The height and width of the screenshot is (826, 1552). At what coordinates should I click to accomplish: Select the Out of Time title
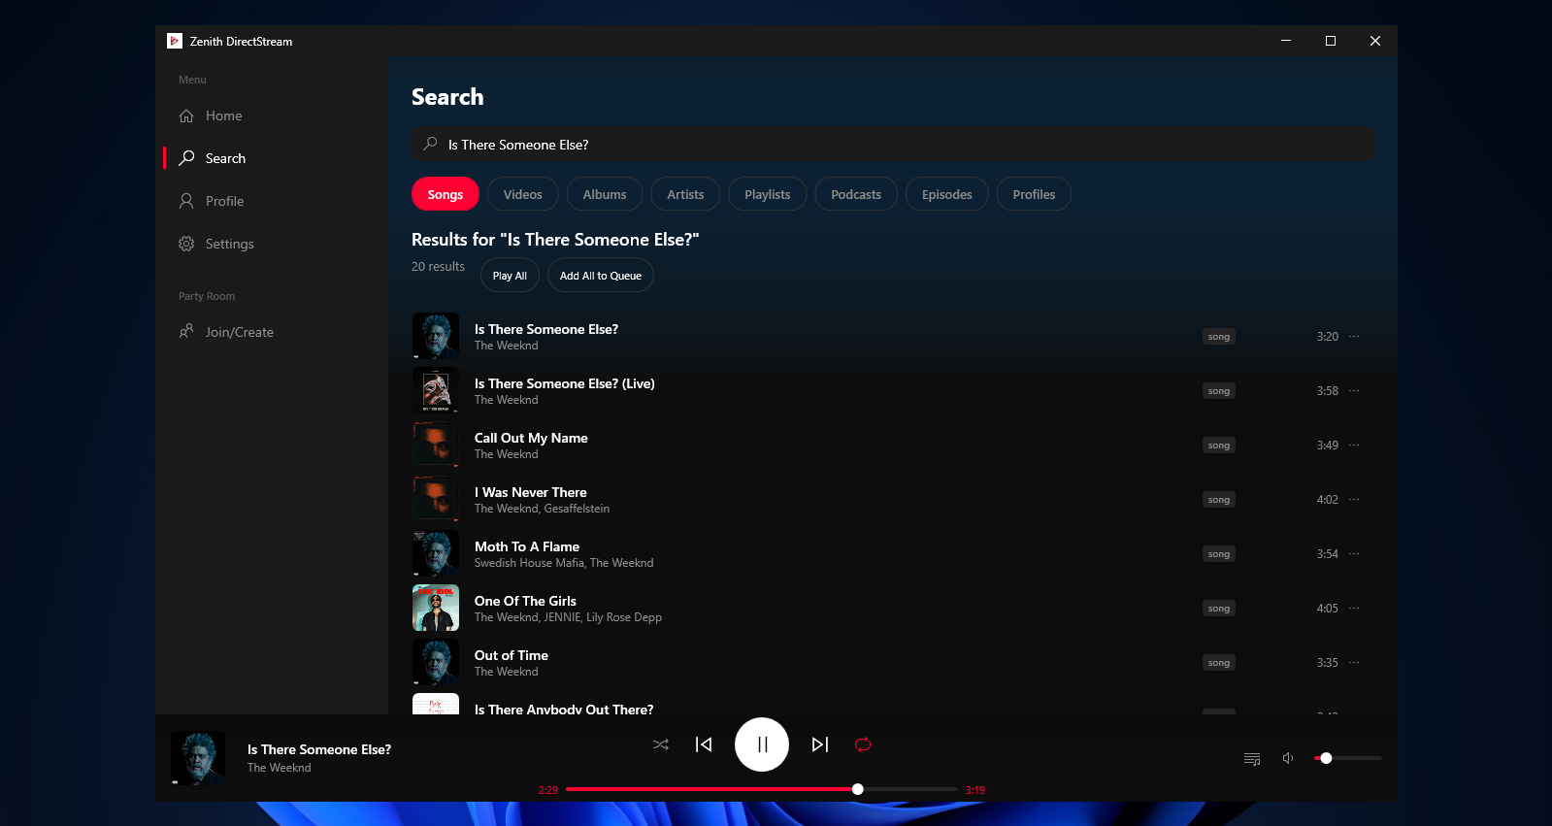coord(512,655)
